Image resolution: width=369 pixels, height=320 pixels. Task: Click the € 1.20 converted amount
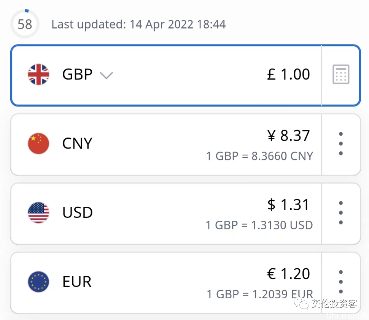[288, 274]
